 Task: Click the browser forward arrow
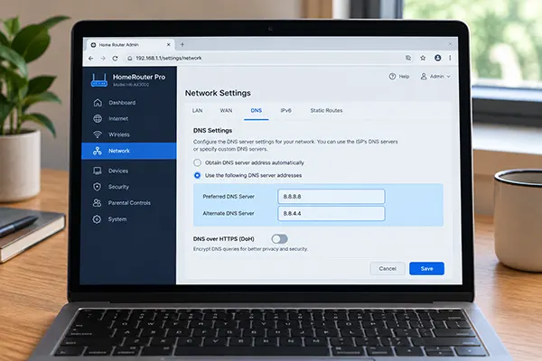[103, 59]
